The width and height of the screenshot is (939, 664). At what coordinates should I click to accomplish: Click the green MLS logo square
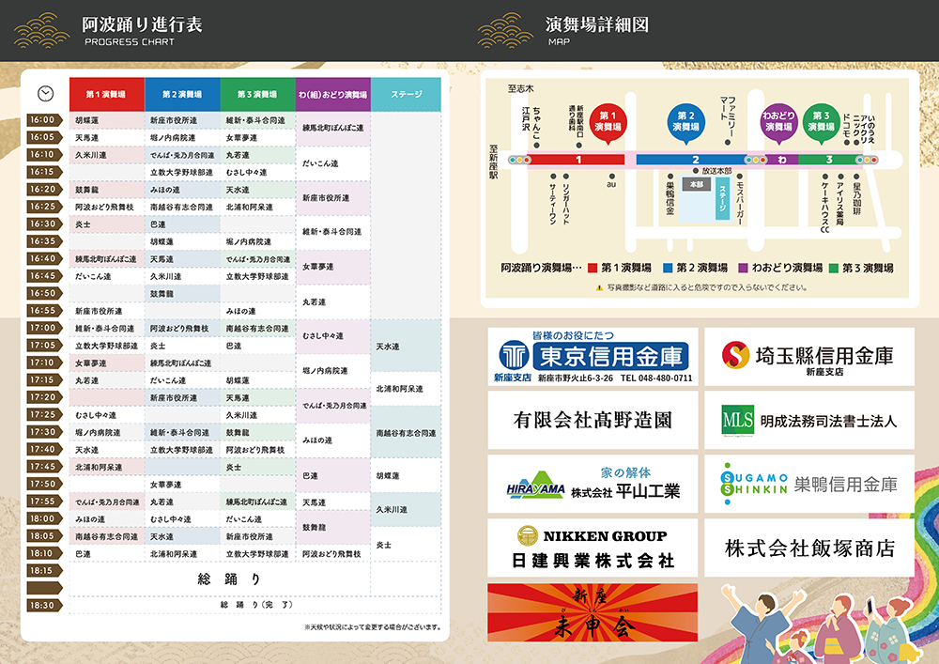point(738,420)
